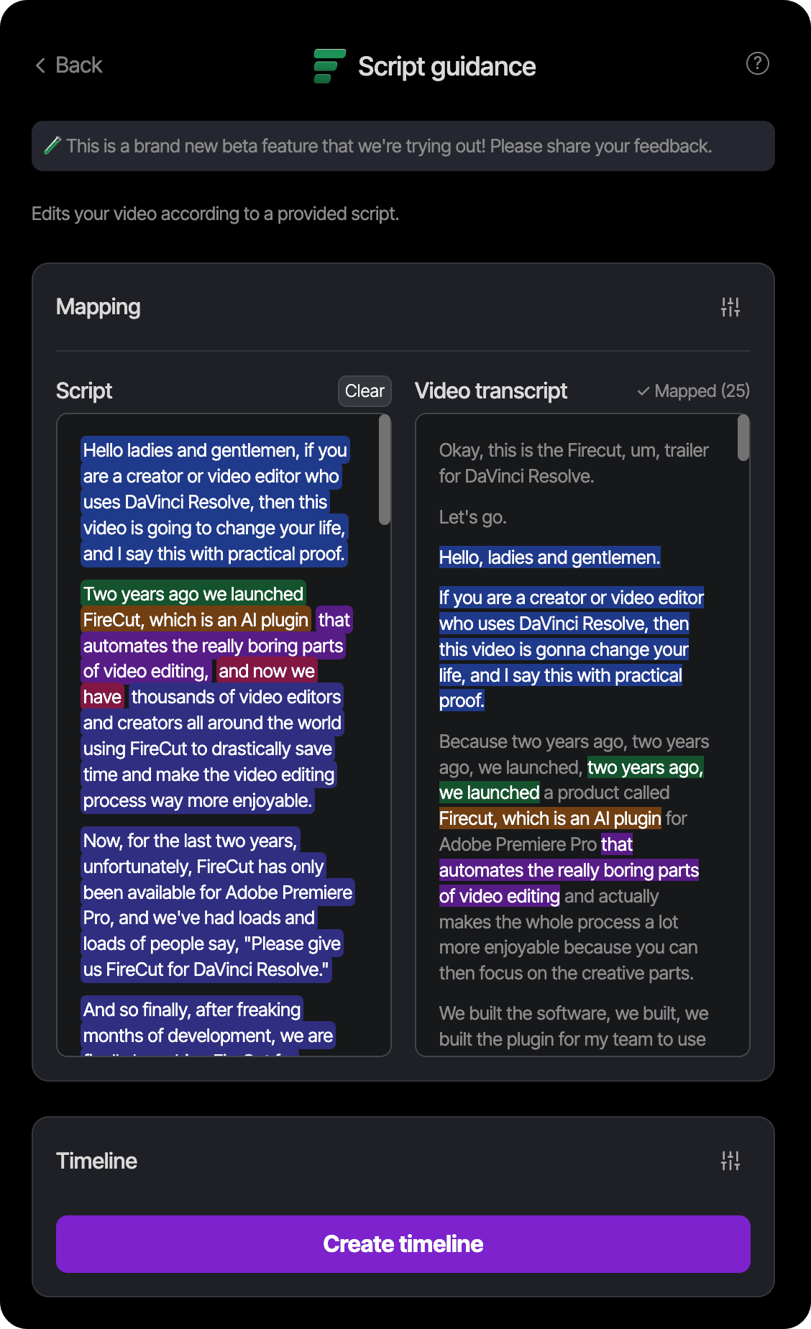Click the Mapping section heading

click(98, 307)
